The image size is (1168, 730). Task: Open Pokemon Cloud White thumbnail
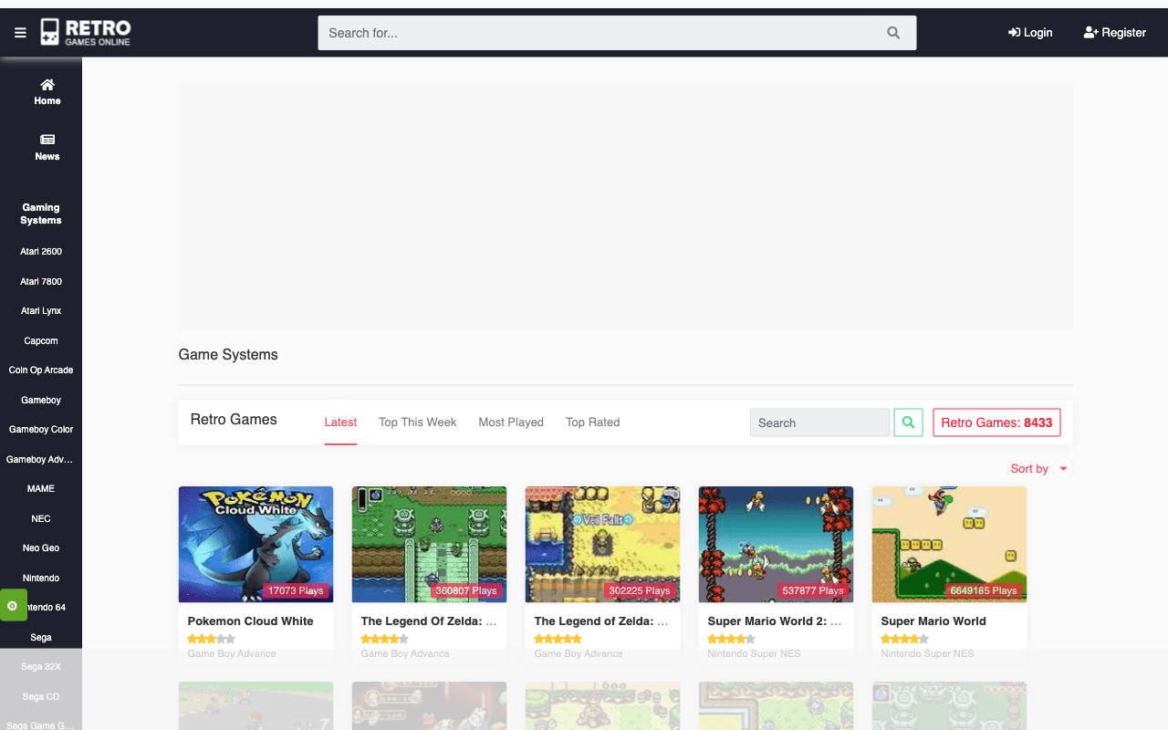tap(255, 544)
